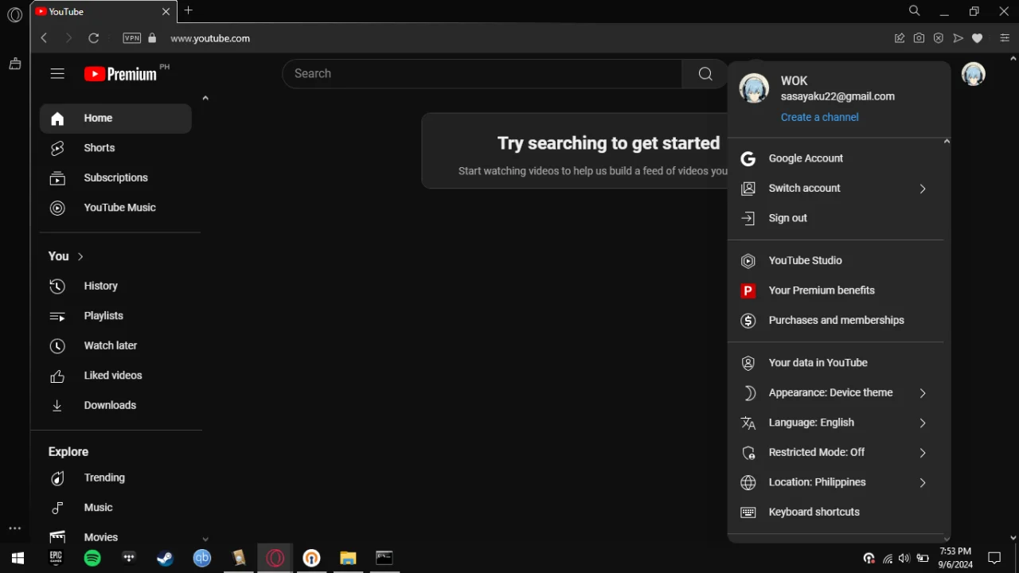Browse Trending under Explore
The height and width of the screenshot is (573, 1019).
pos(115,477)
